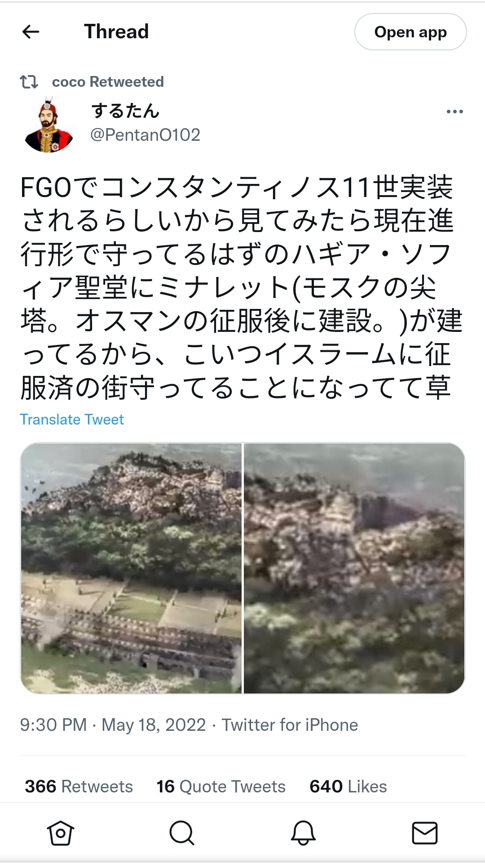This screenshot has width=485, height=863.
Task: Open the three-dot more options menu
Action: point(454,112)
